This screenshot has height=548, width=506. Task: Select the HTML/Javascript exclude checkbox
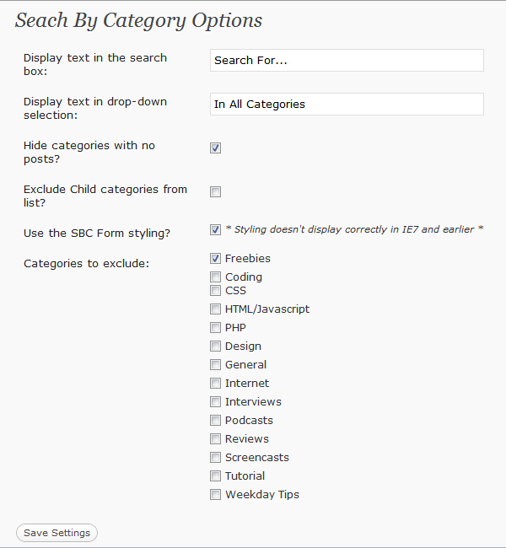[x=215, y=309]
